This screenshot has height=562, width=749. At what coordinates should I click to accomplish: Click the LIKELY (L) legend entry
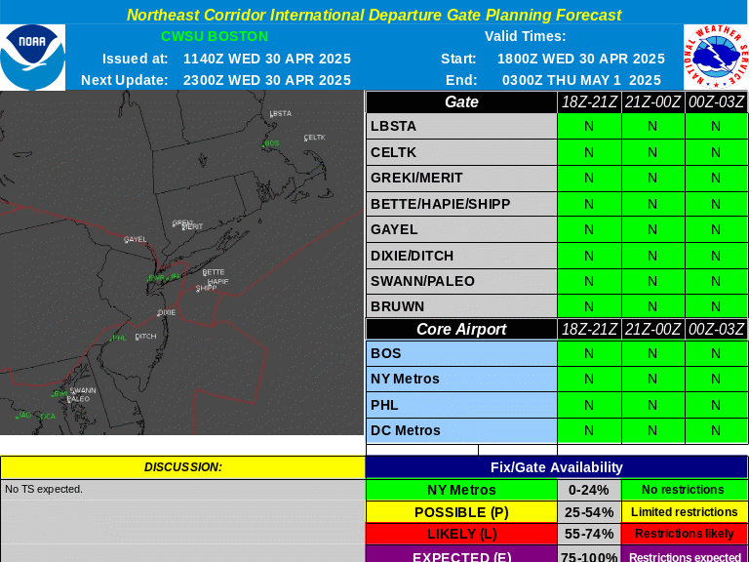[x=461, y=534]
